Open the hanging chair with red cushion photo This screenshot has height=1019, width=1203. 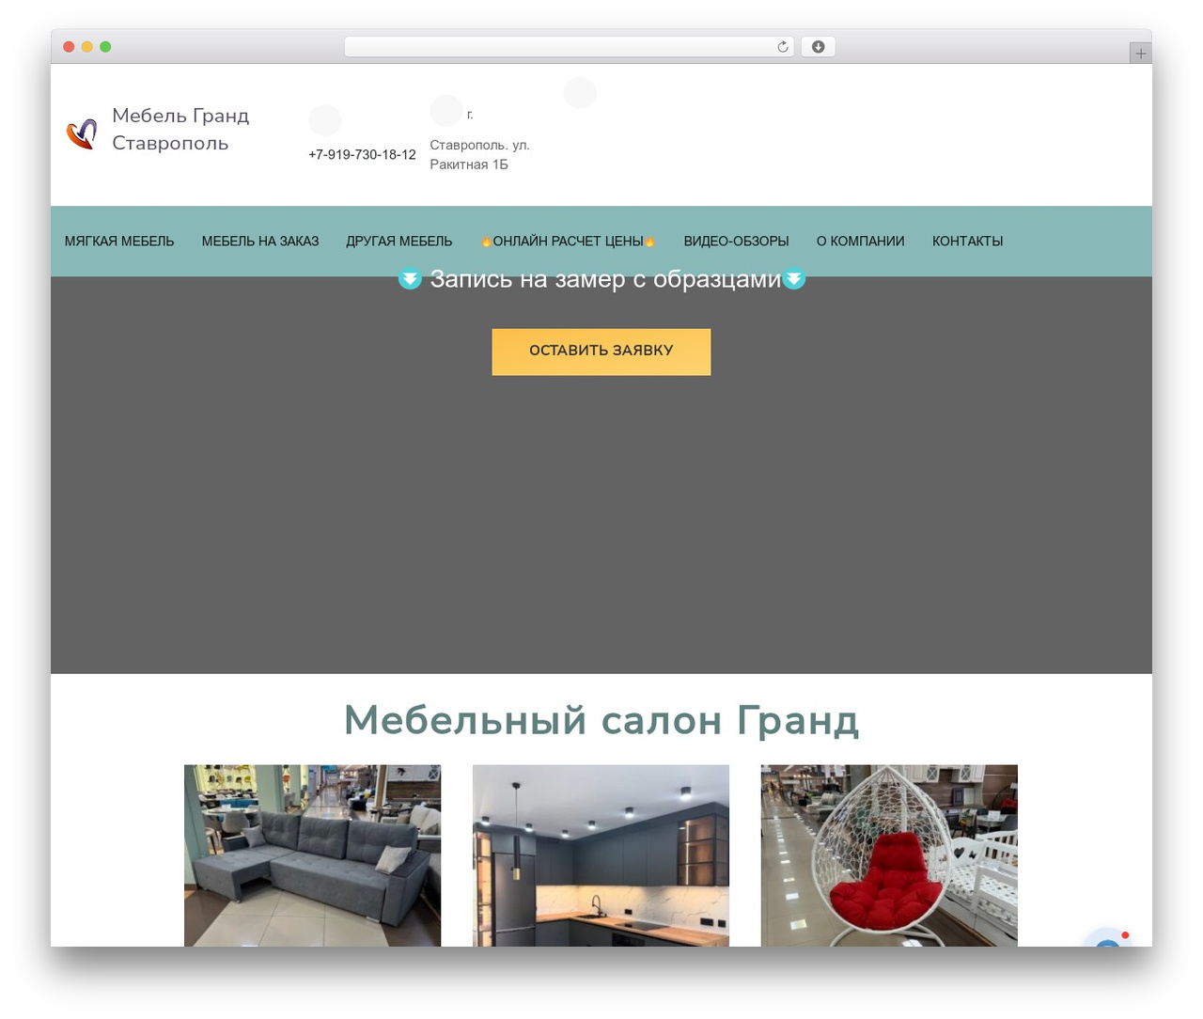889,855
